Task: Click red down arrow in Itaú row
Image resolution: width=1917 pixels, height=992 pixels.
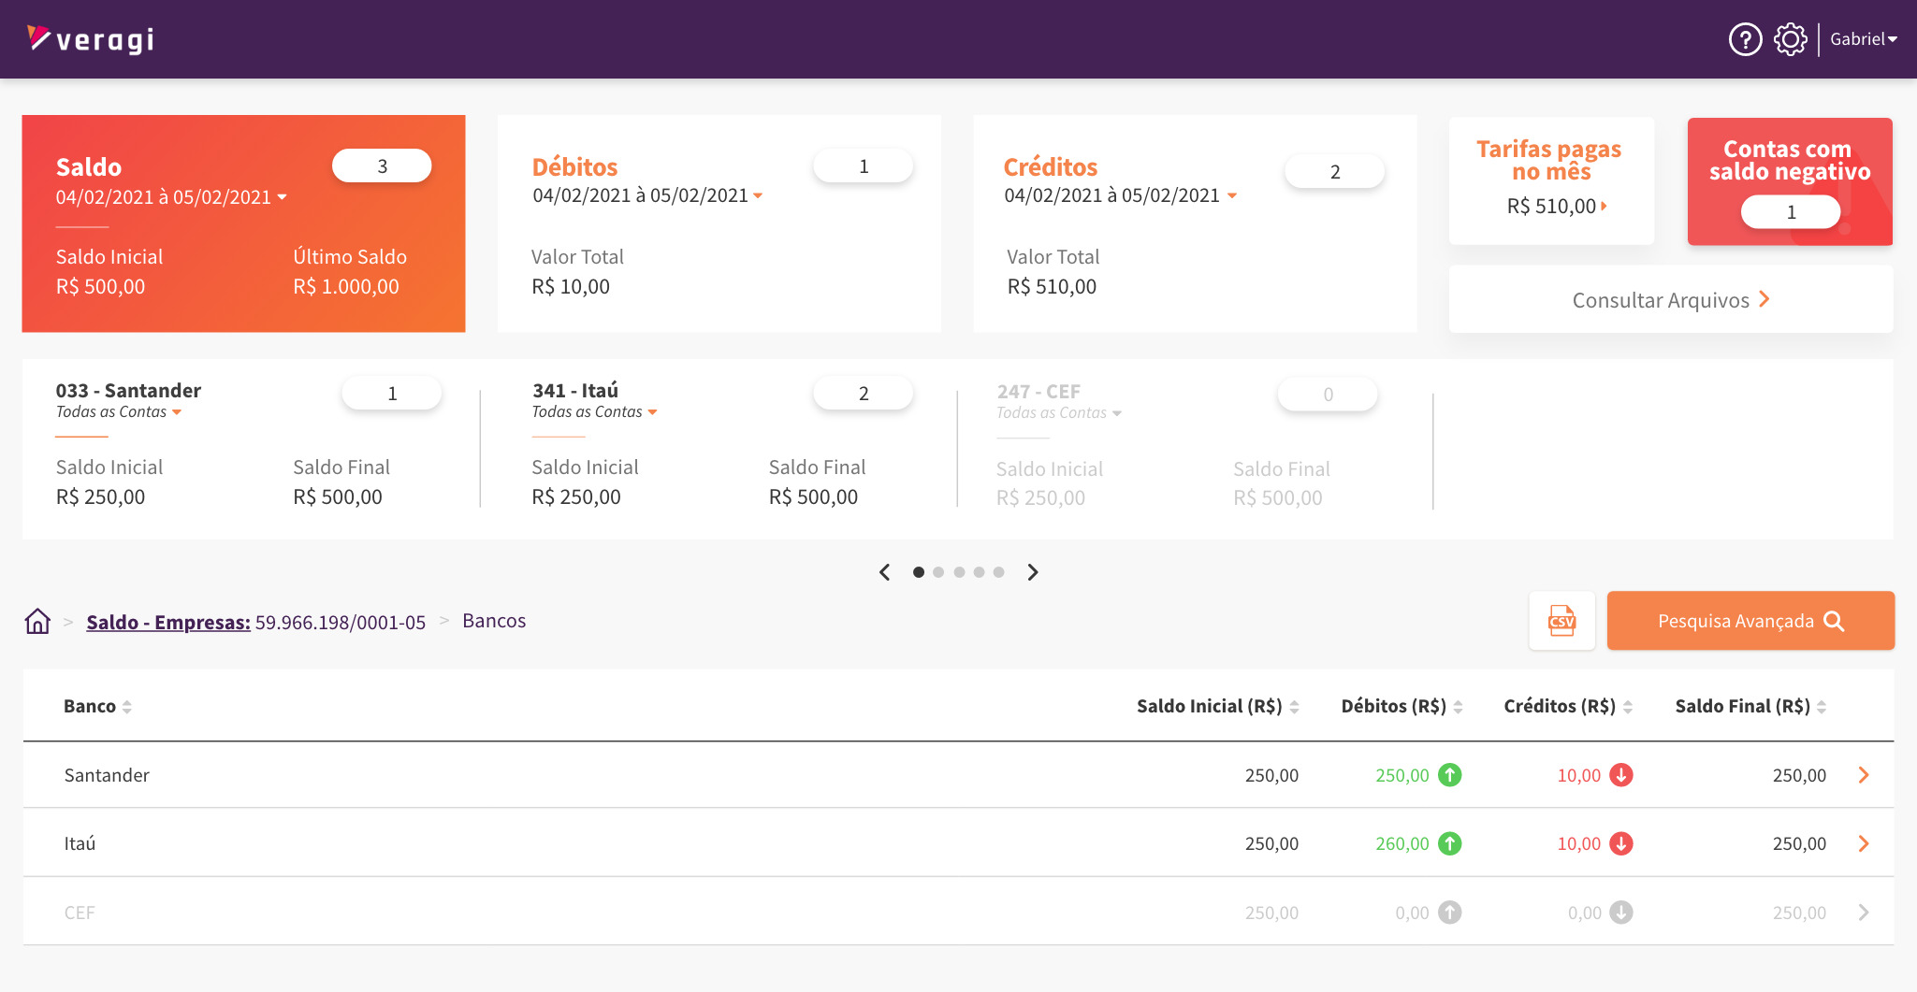Action: [x=1620, y=843]
